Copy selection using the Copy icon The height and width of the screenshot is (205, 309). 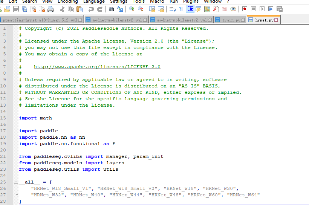pos(71,9)
